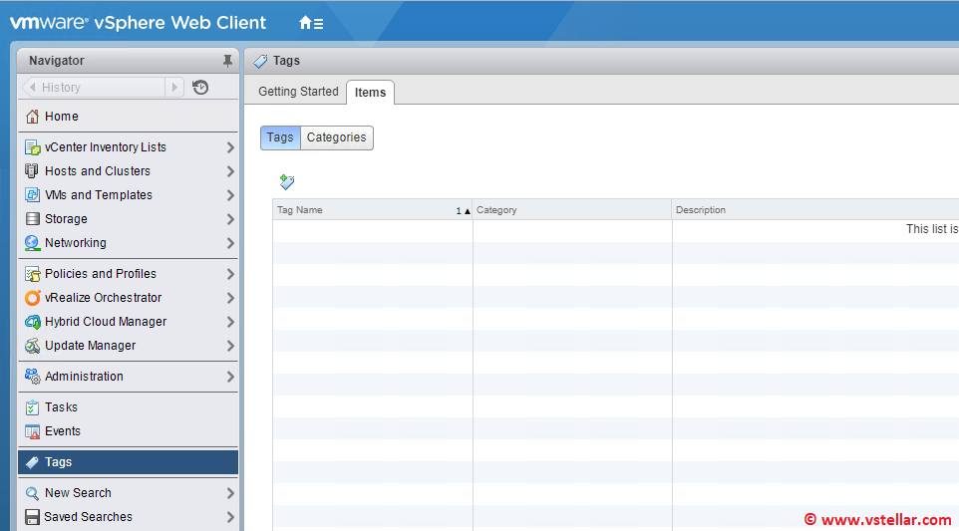Image resolution: width=959 pixels, height=531 pixels.
Task: Expand the Update Manager chevron
Action: coord(230,346)
